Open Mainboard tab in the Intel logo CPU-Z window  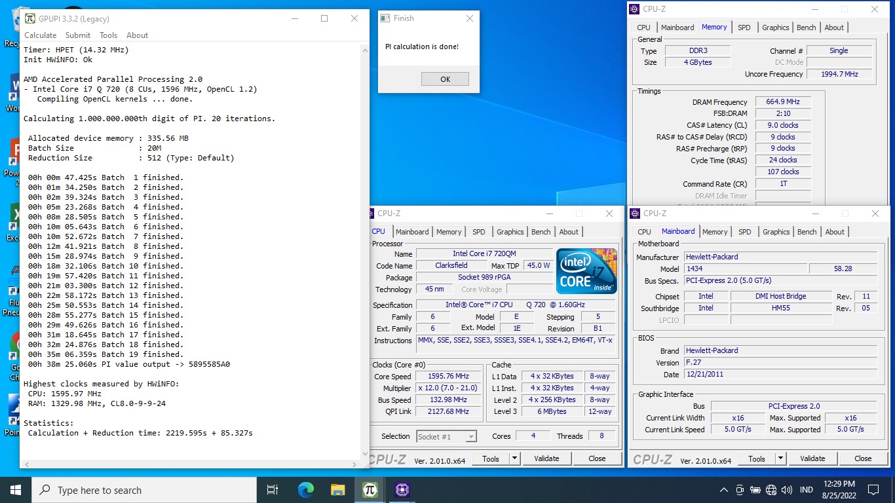pos(412,232)
